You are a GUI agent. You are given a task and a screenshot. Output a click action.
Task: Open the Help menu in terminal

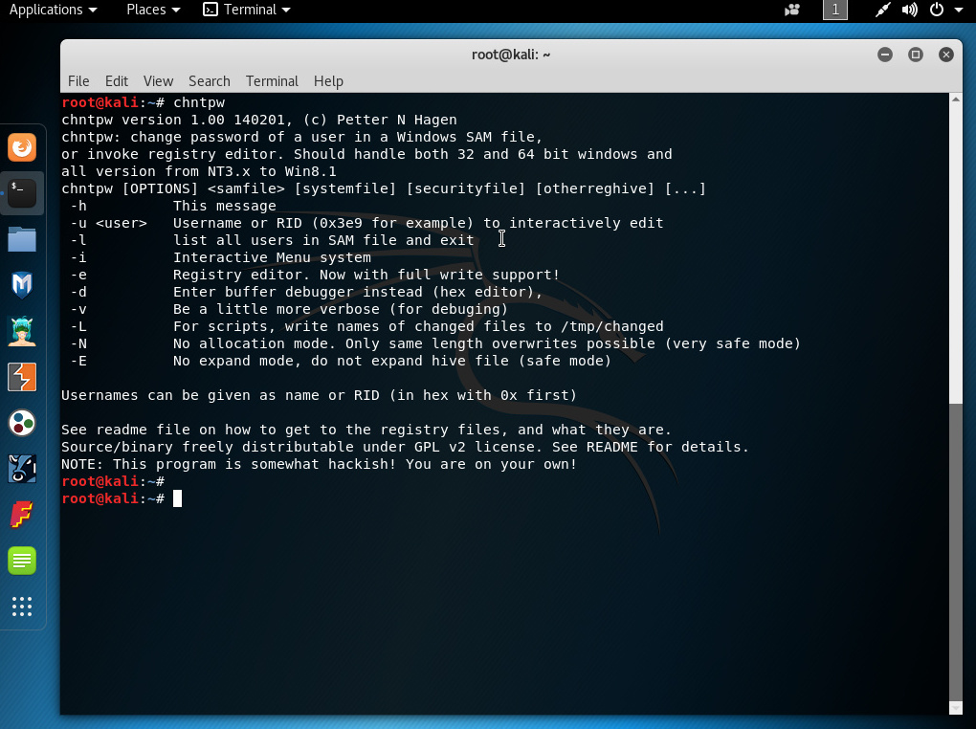pos(328,81)
